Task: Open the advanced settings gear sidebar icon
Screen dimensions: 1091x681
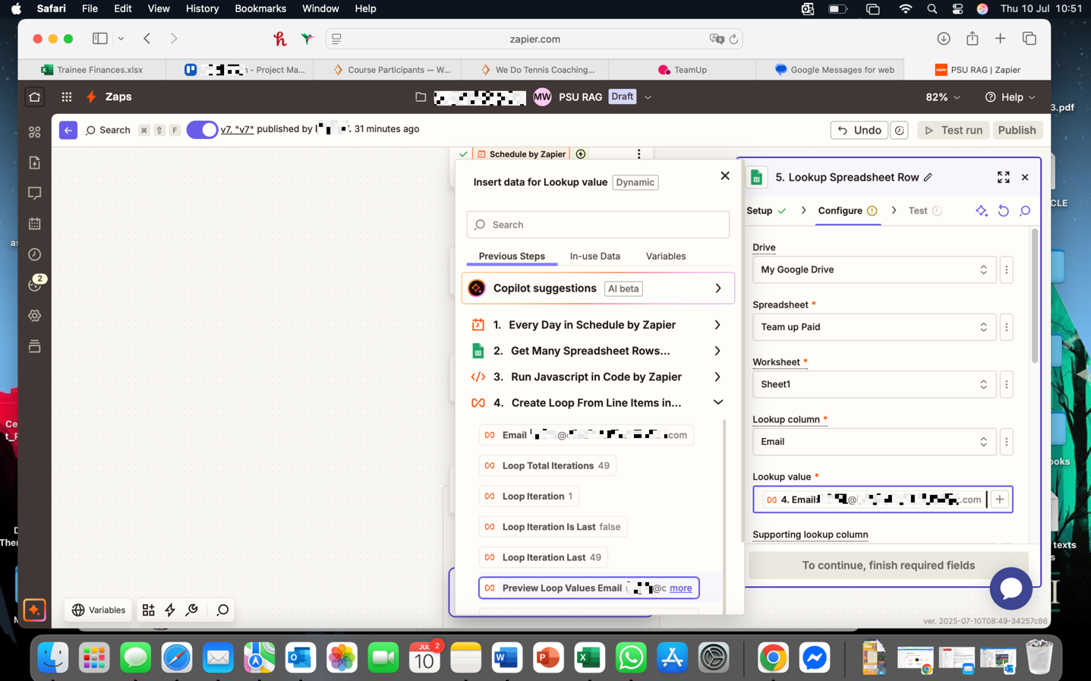Action: (x=35, y=316)
